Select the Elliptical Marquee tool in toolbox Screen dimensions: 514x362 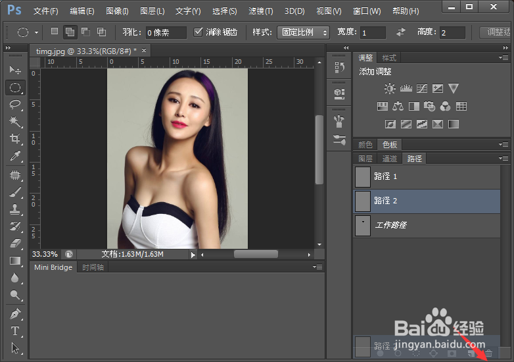tap(15, 88)
